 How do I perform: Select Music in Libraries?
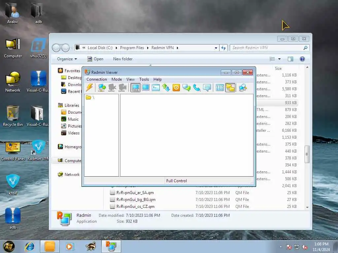(x=73, y=119)
